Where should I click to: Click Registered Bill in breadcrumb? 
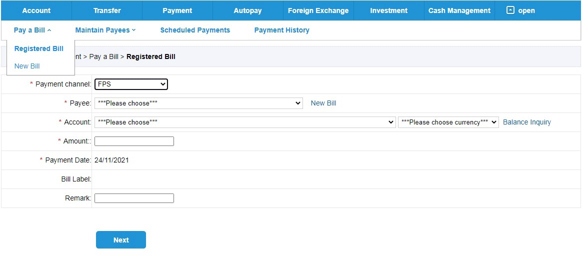151,57
